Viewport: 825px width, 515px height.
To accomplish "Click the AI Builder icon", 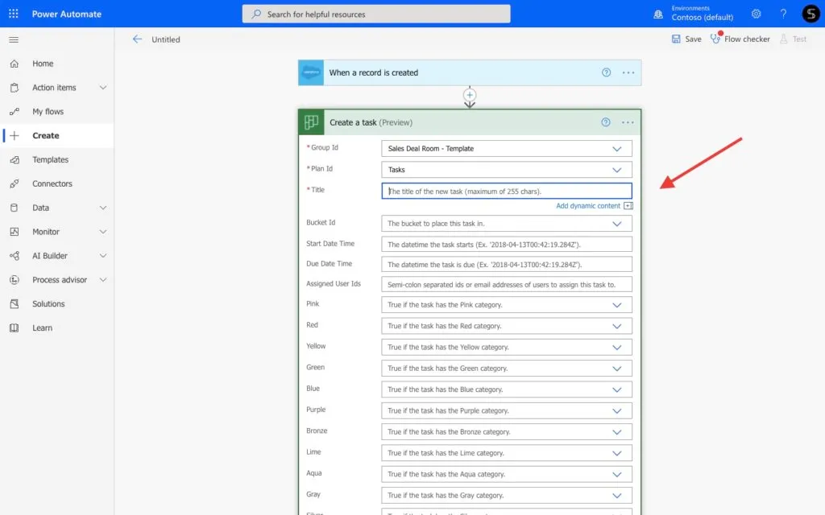I will [15, 256].
